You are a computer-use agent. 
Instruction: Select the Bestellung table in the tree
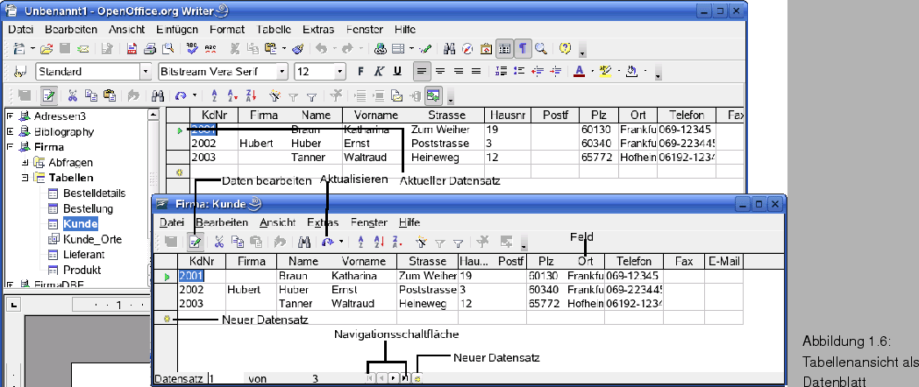pyautogui.click(x=88, y=208)
